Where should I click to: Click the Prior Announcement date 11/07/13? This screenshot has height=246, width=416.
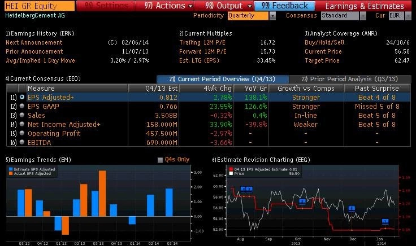[x=135, y=51]
